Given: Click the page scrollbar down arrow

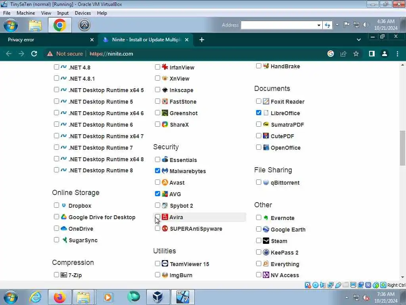Looking at the screenshot, I should tap(402, 277).
